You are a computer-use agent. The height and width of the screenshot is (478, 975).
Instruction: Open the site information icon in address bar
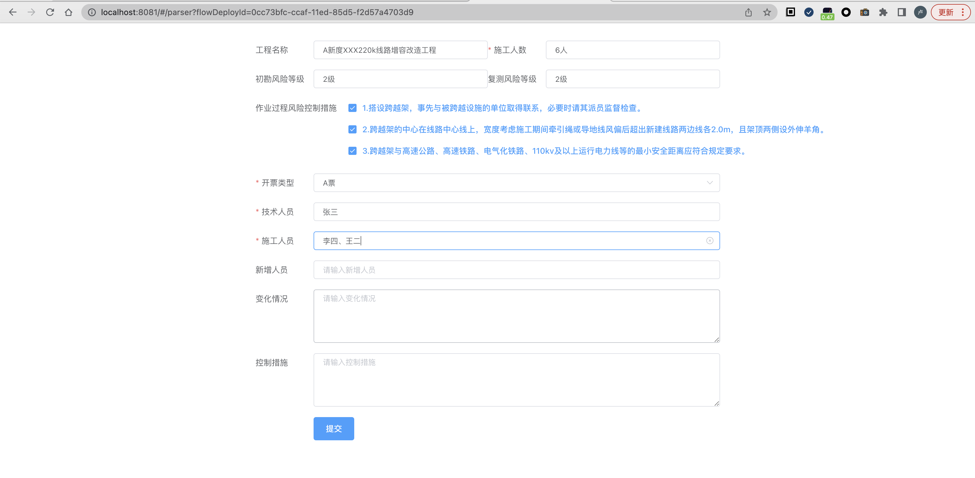[92, 12]
